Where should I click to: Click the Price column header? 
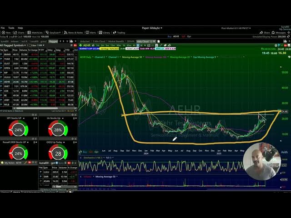15,50
